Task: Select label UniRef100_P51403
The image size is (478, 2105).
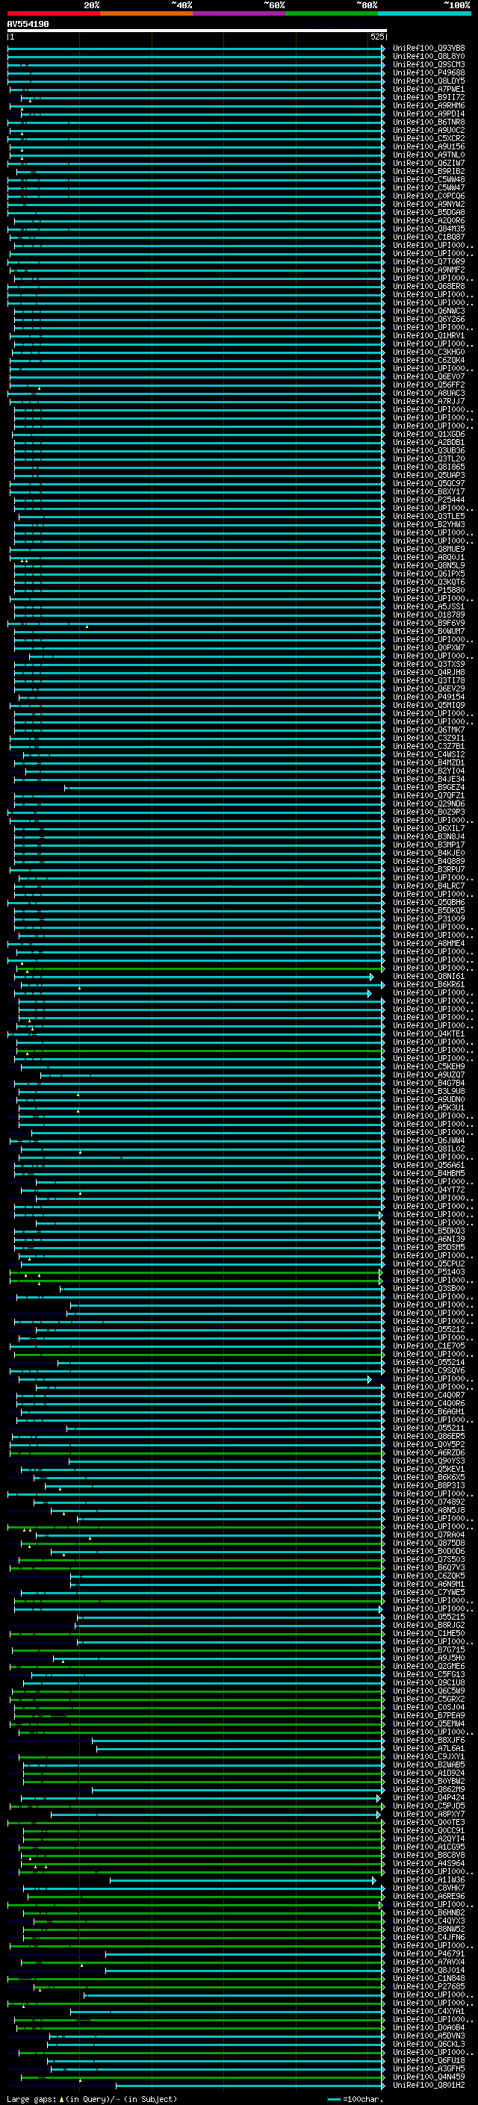Action: pyautogui.click(x=429, y=1272)
